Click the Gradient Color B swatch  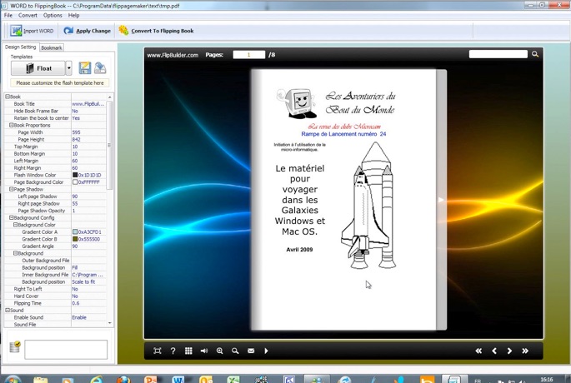point(75,239)
